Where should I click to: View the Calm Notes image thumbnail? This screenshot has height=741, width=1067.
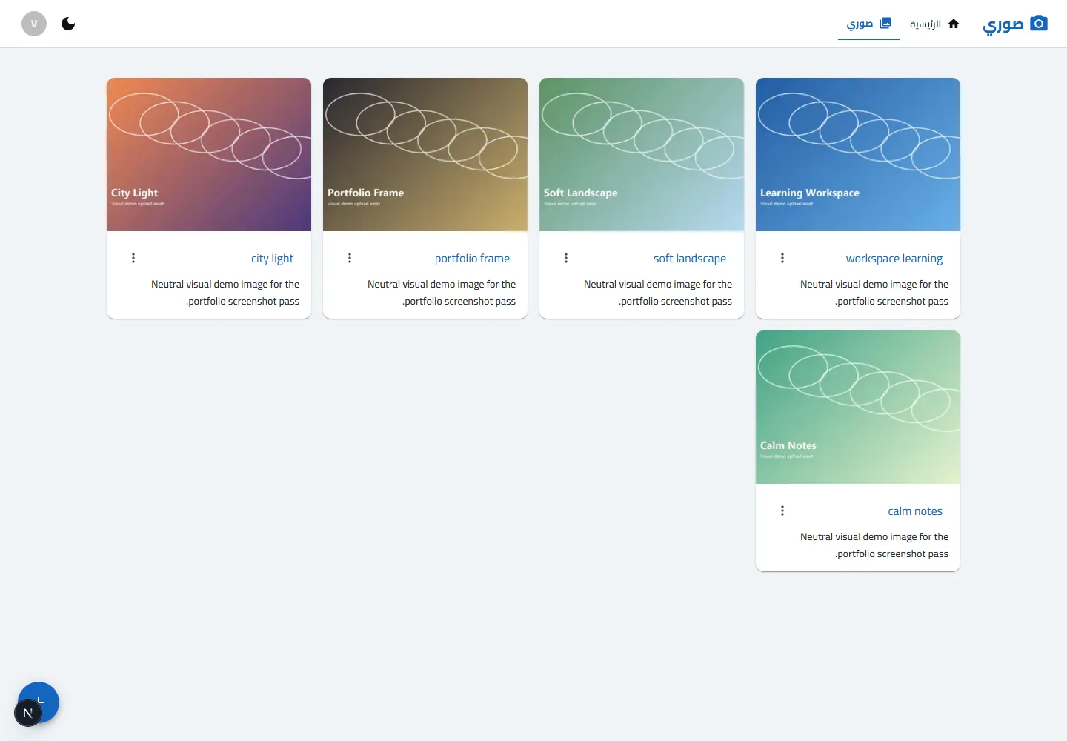pyautogui.click(x=858, y=407)
